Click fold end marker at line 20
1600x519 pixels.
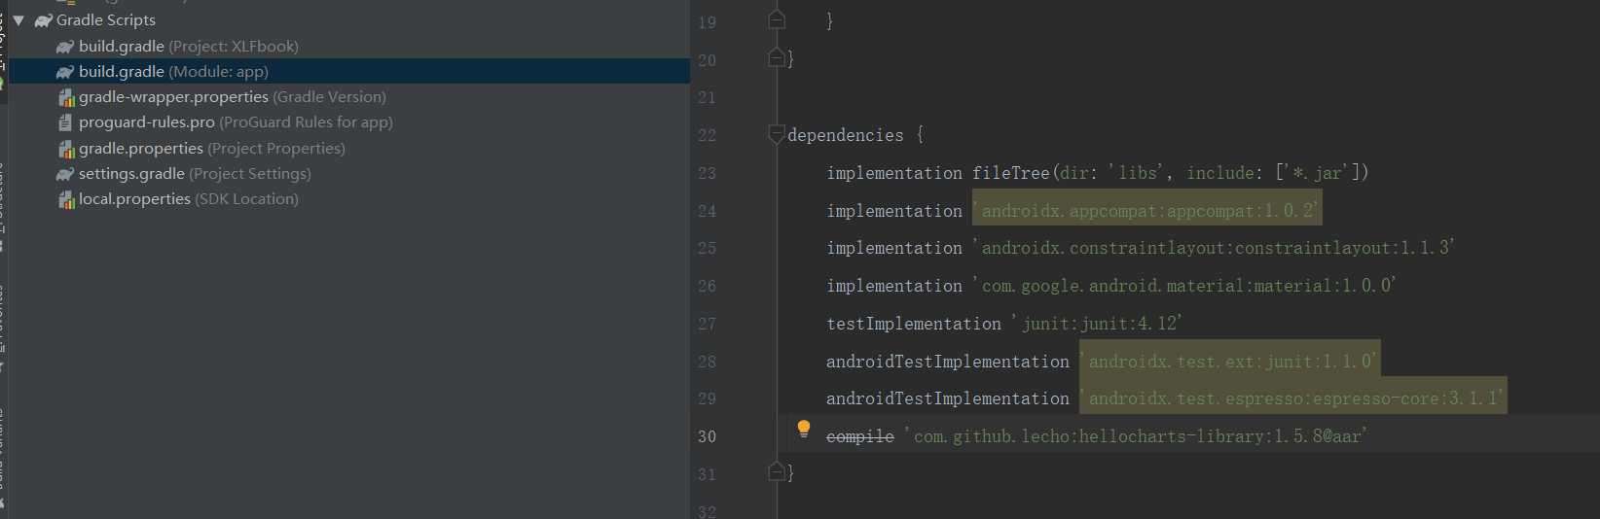pyautogui.click(x=777, y=58)
